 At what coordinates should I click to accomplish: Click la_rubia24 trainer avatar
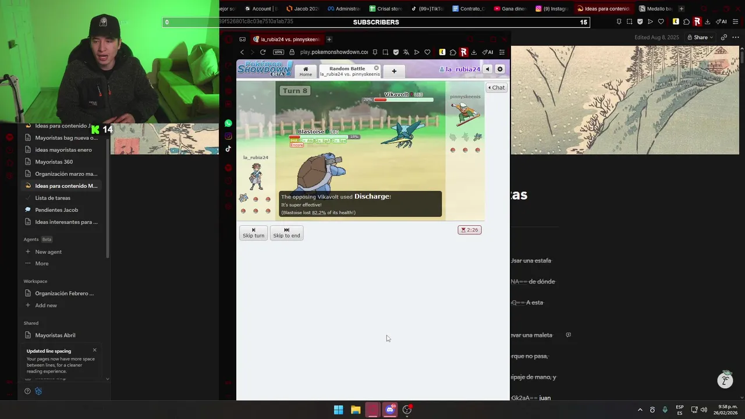pyautogui.click(x=256, y=176)
